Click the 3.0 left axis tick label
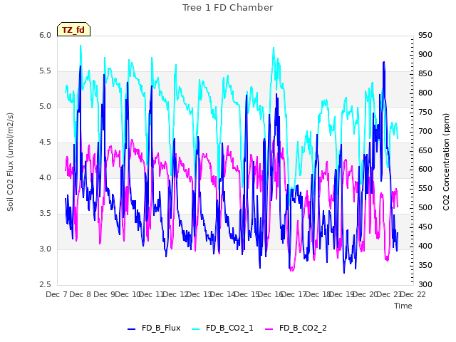 coord(46,249)
